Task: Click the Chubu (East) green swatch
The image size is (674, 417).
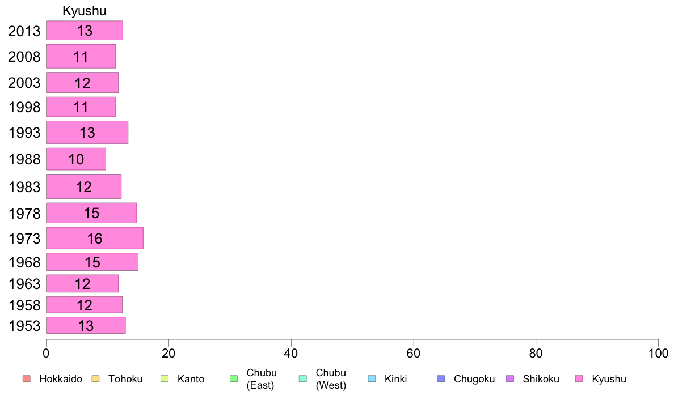Action: [x=234, y=378]
